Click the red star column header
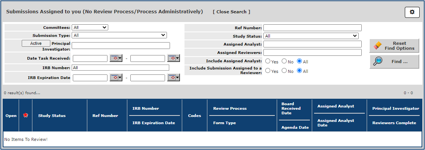The width and height of the screenshot is (425, 150). (x=26, y=115)
